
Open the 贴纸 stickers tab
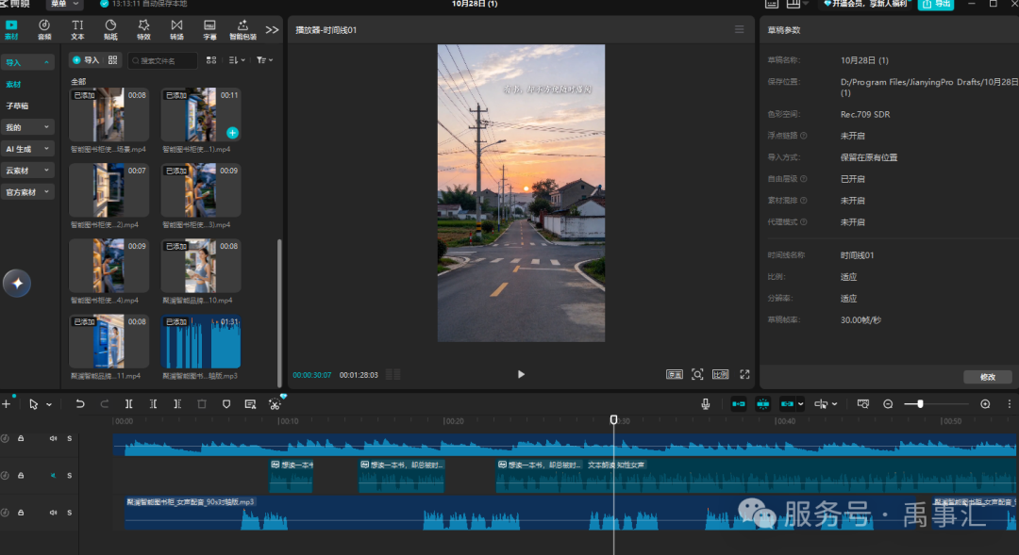110,29
